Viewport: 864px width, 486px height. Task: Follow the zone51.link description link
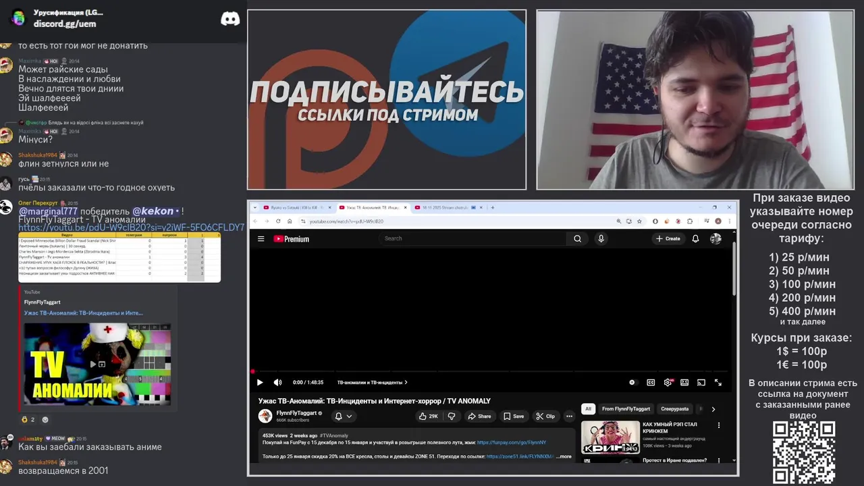click(520, 456)
